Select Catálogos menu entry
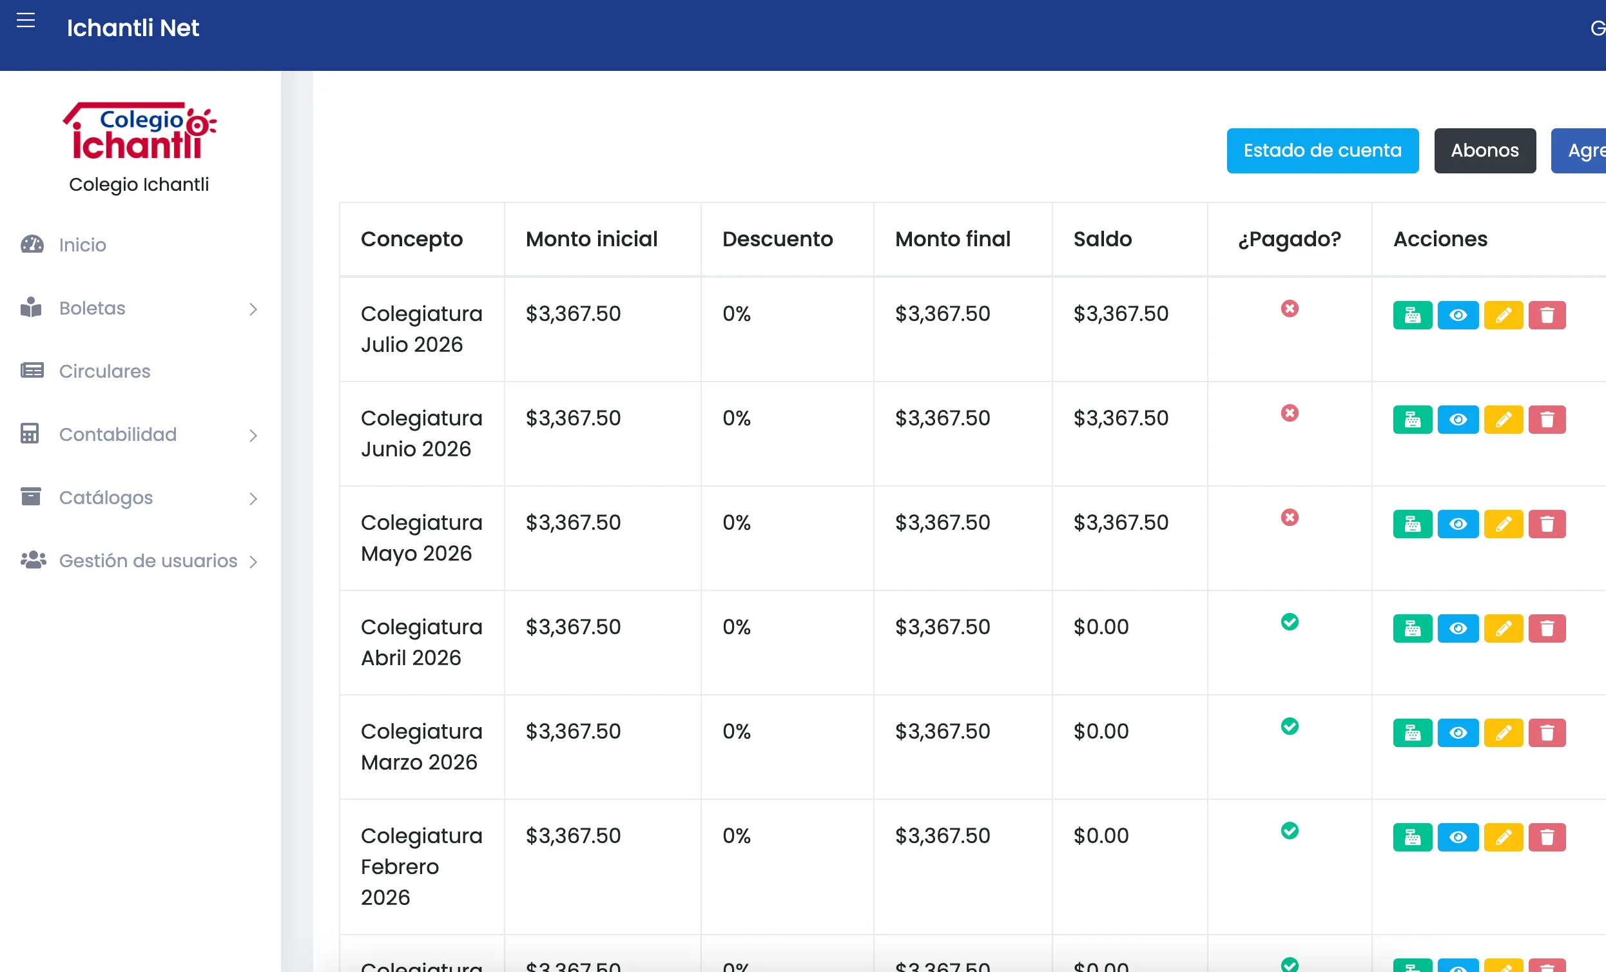This screenshot has height=972, width=1606. (106, 498)
